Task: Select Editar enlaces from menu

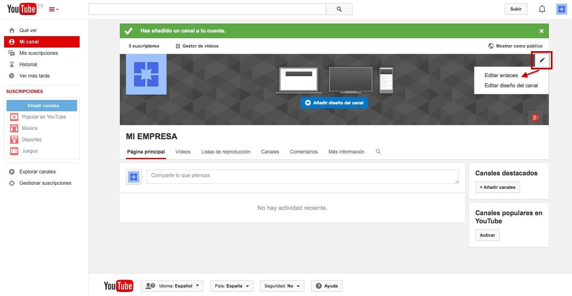Action: (501, 75)
